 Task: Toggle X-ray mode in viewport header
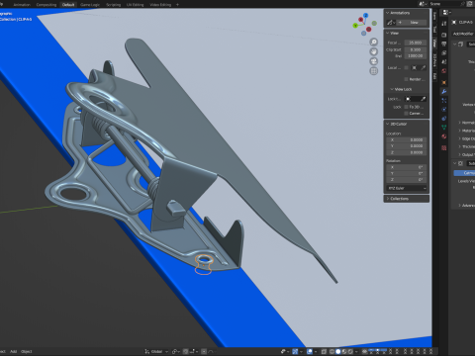(x=324, y=351)
